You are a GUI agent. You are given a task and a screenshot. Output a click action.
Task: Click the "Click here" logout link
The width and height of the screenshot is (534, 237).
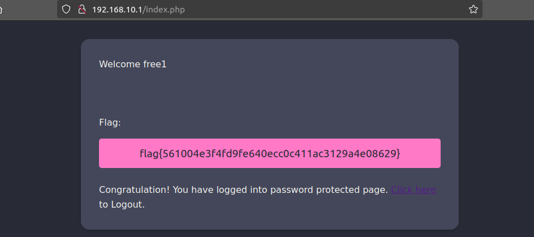click(x=413, y=190)
